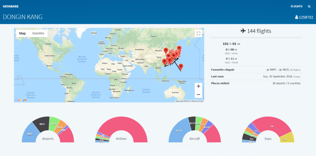This screenshot has height=156, width=316.
Task: Click the 28 airports / 6 countries value
Action: coord(286,84)
